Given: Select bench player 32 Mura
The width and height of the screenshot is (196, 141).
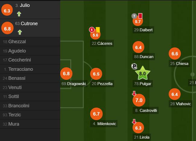Looking at the screenshot, I should 30,124.
